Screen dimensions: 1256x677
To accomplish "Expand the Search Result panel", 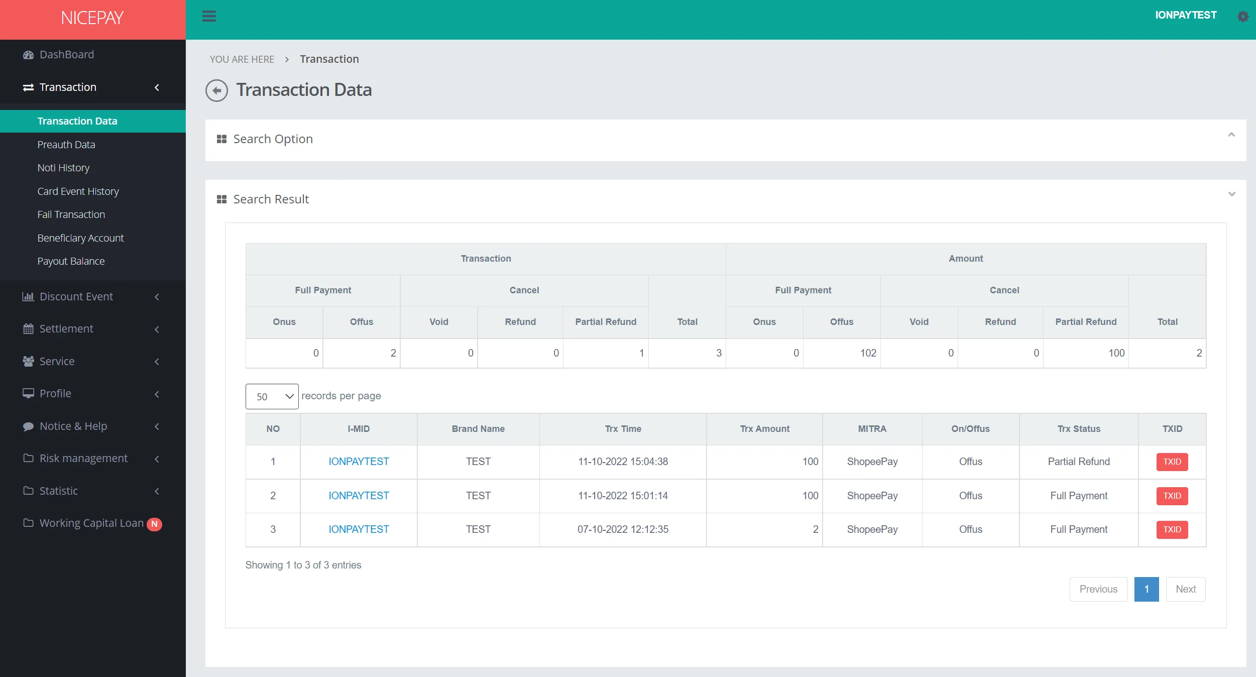I will tap(1232, 194).
